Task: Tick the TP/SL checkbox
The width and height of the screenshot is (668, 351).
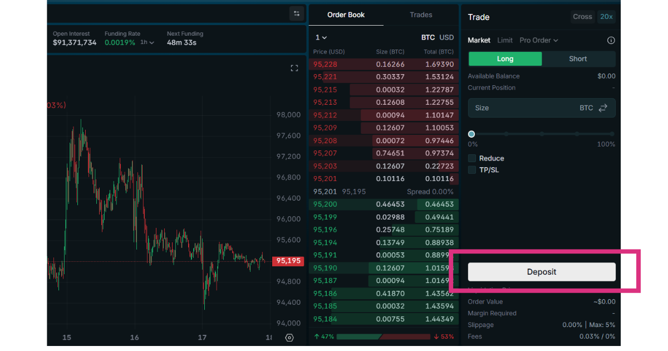Action: 472,170
